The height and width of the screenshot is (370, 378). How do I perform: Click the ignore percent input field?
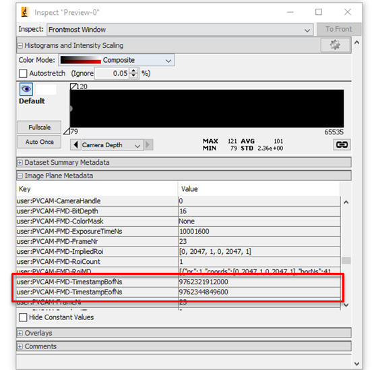point(112,73)
